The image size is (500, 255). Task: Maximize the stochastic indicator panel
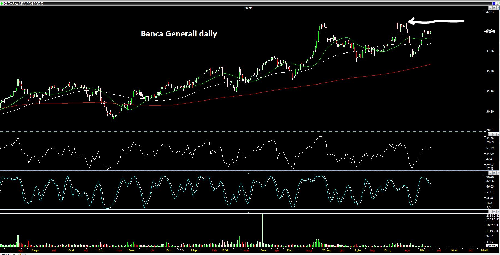[x=494, y=173]
